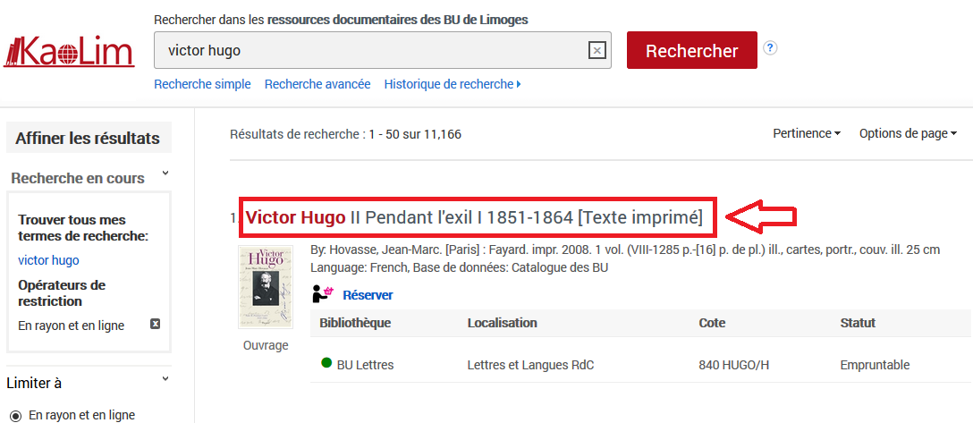Click the Victor Hugo book cover thumbnail
This screenshot has width=973, height=423.
click(x=265, y=286)
